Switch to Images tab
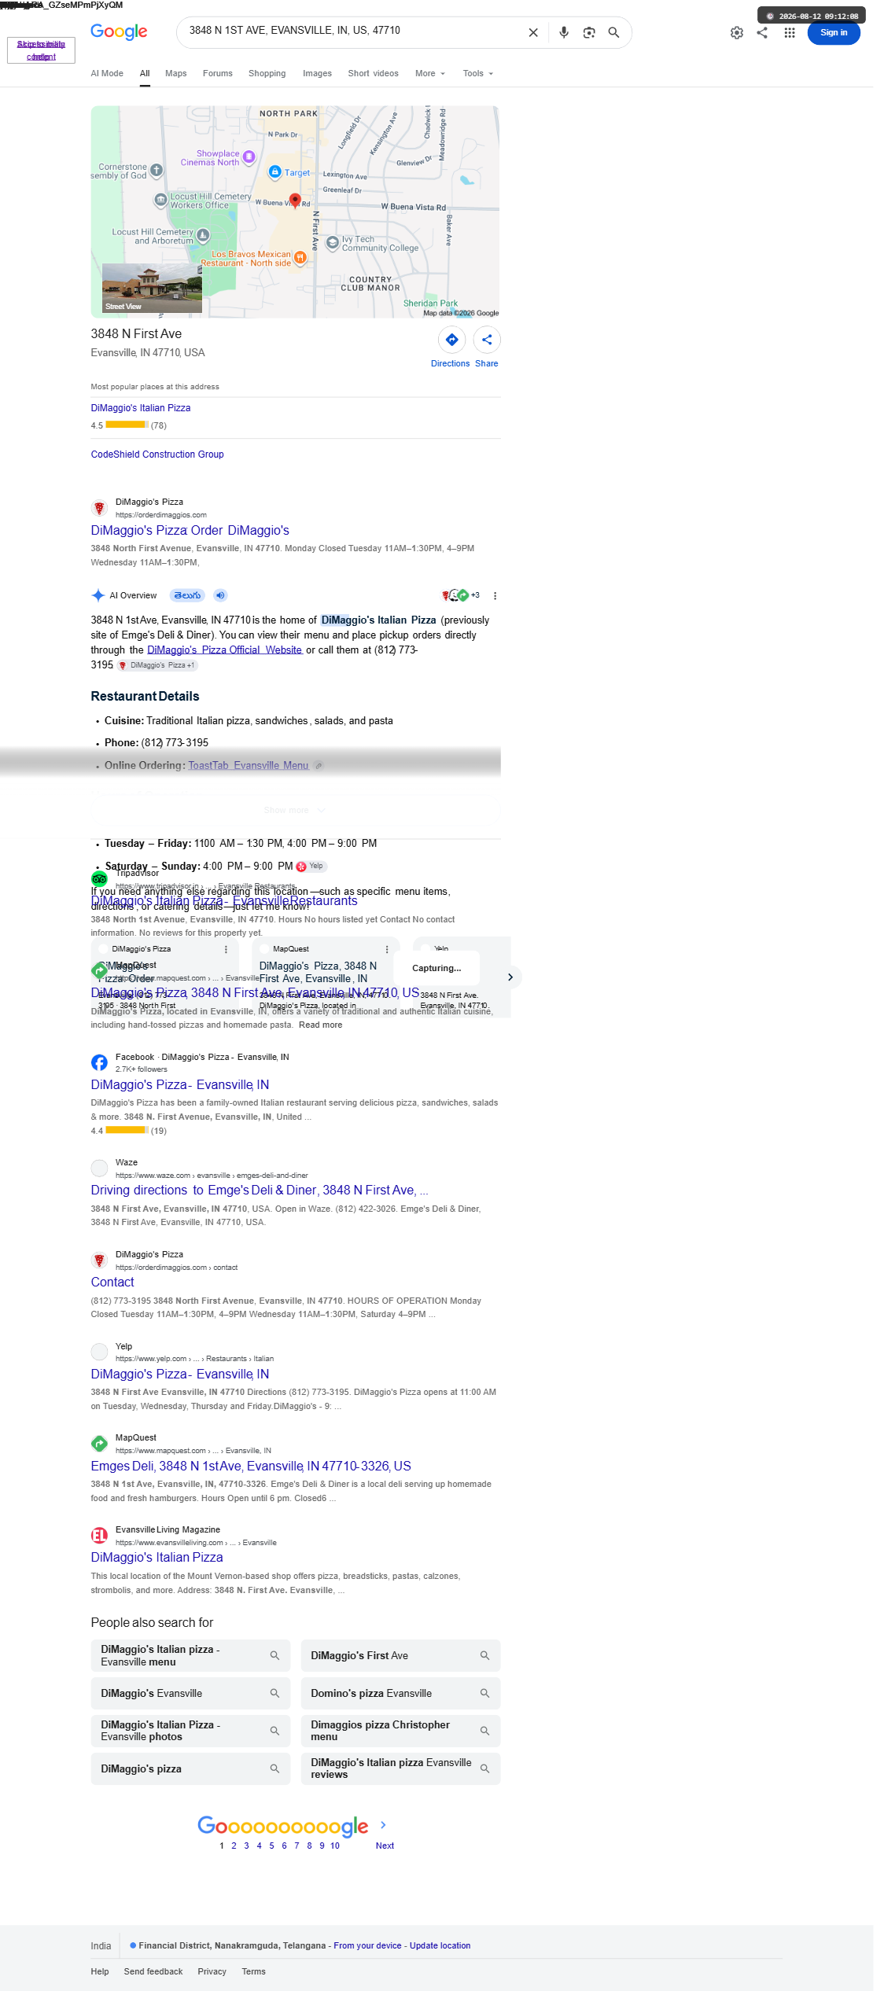Image resolution: width=884 pixels, height=1991 pixels. [317, 73]
